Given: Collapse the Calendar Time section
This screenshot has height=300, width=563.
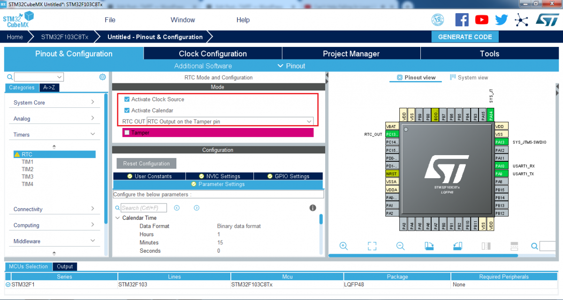Looking at the screenshot, I should (x=117, y=217).
